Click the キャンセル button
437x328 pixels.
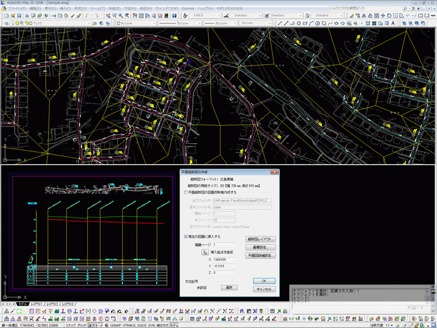click(264, 289)
